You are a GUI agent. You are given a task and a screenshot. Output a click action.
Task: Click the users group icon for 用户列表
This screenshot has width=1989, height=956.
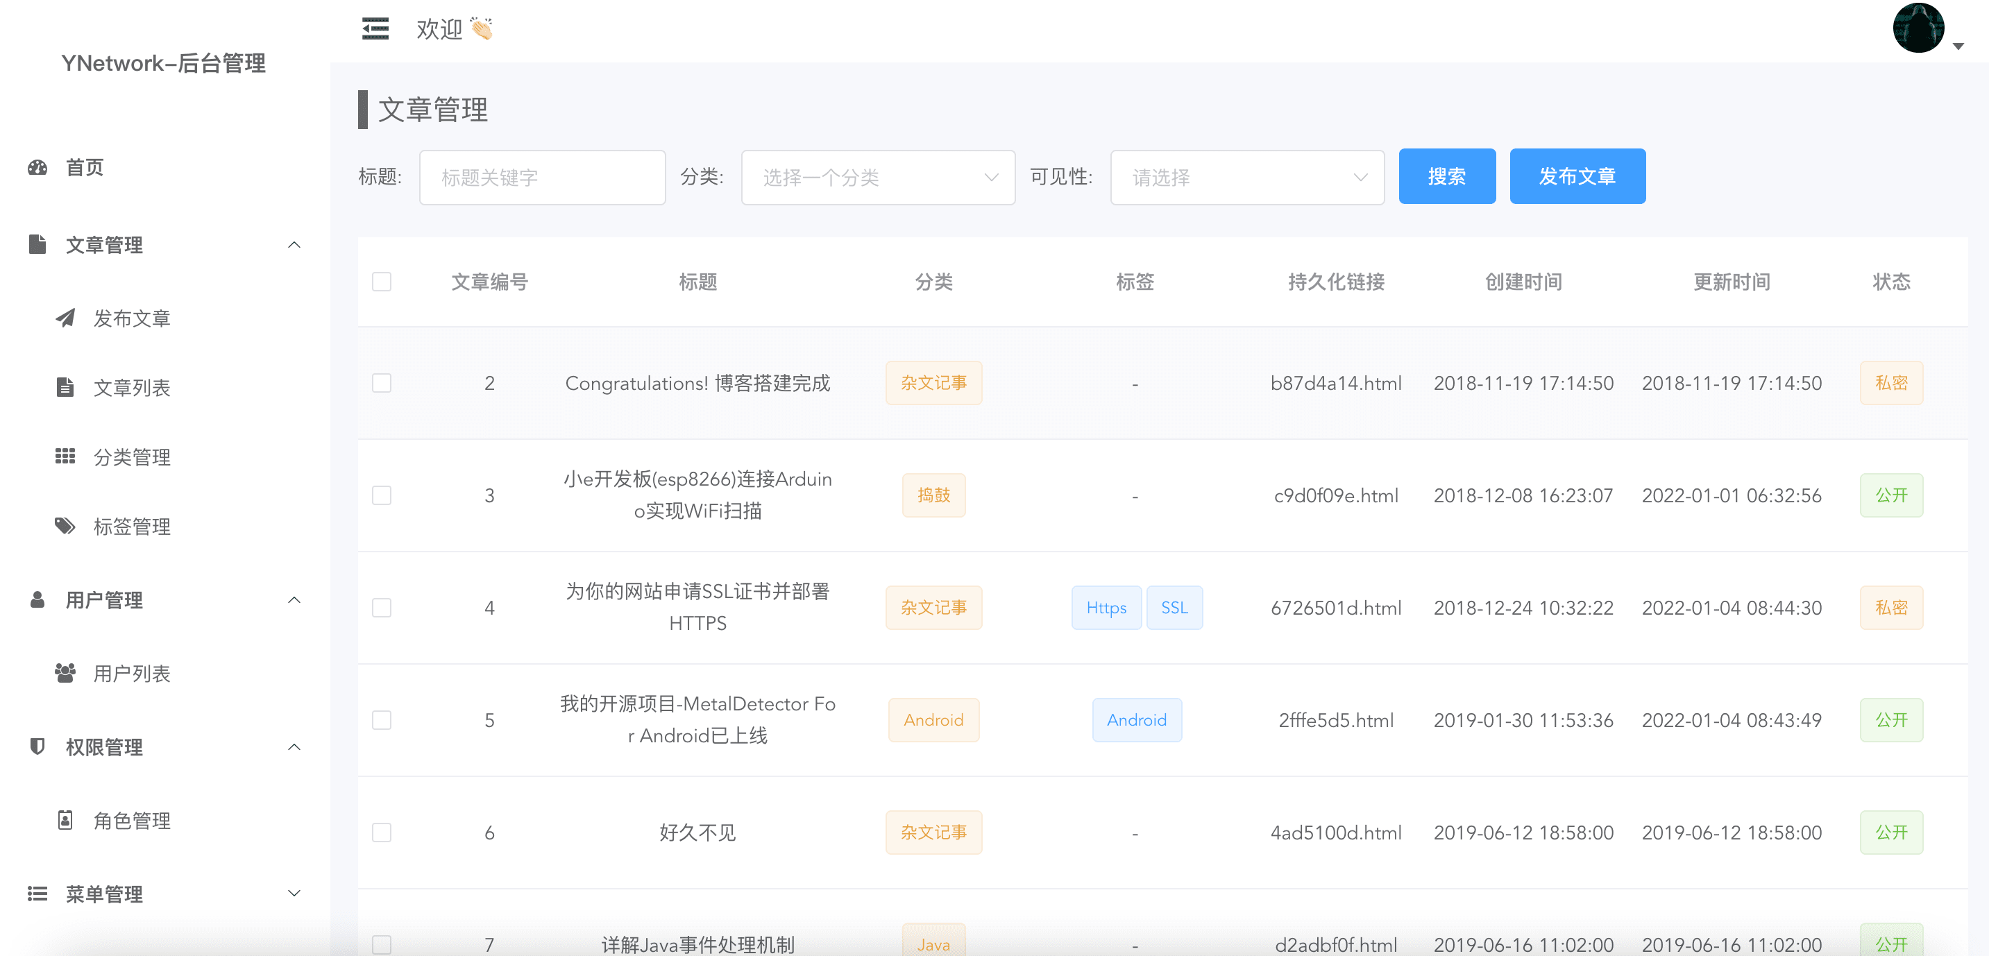[x=66, y=673]
